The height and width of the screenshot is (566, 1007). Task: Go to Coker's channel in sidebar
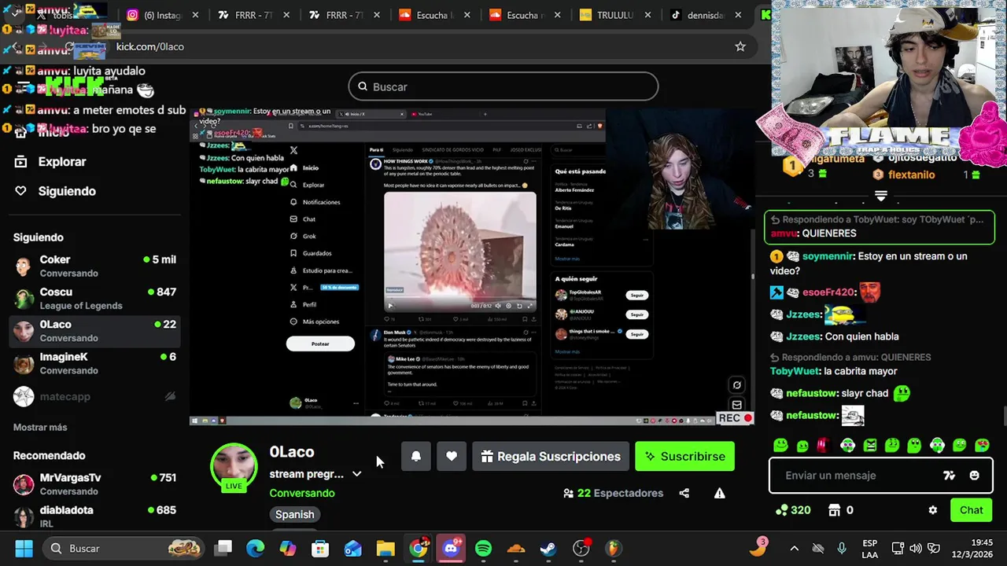94,266
